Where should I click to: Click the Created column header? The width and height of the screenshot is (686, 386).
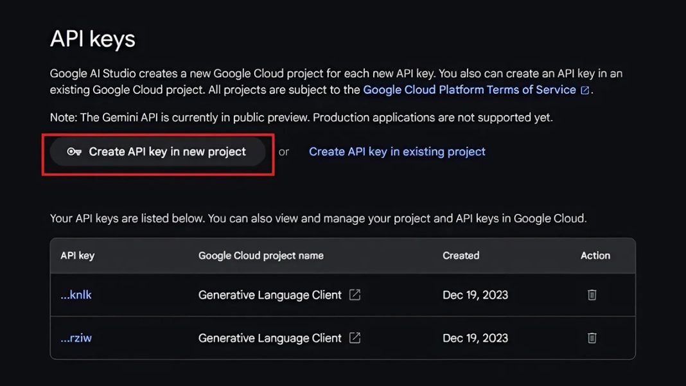tap(461, 256)
